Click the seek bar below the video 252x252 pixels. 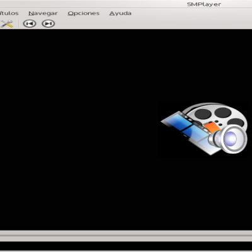coord(126,236)
